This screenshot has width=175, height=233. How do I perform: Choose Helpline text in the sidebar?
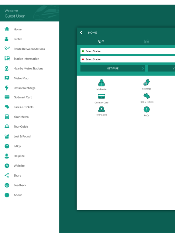point(19,156)
